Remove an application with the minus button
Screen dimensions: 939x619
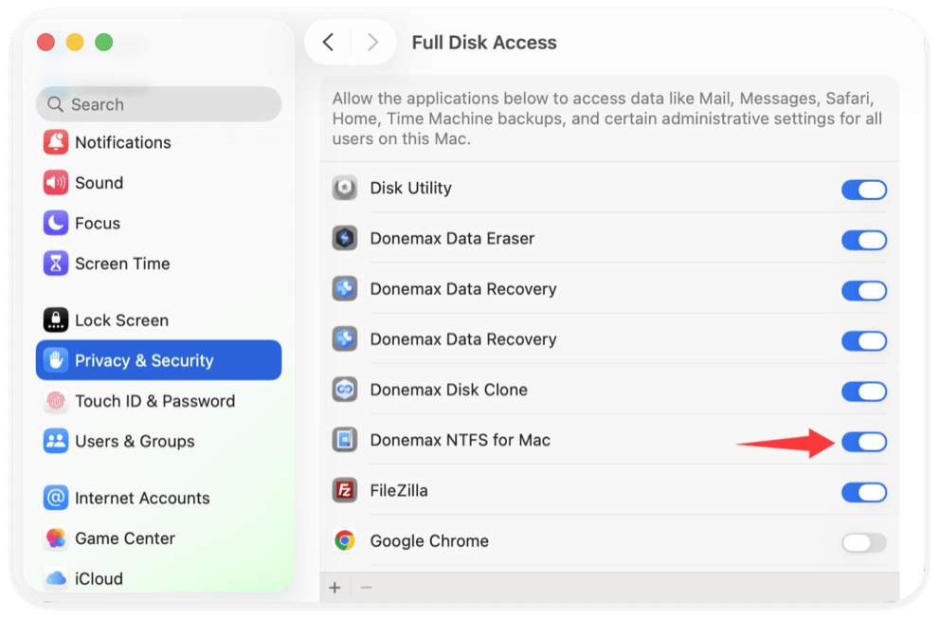pos(366,587)
